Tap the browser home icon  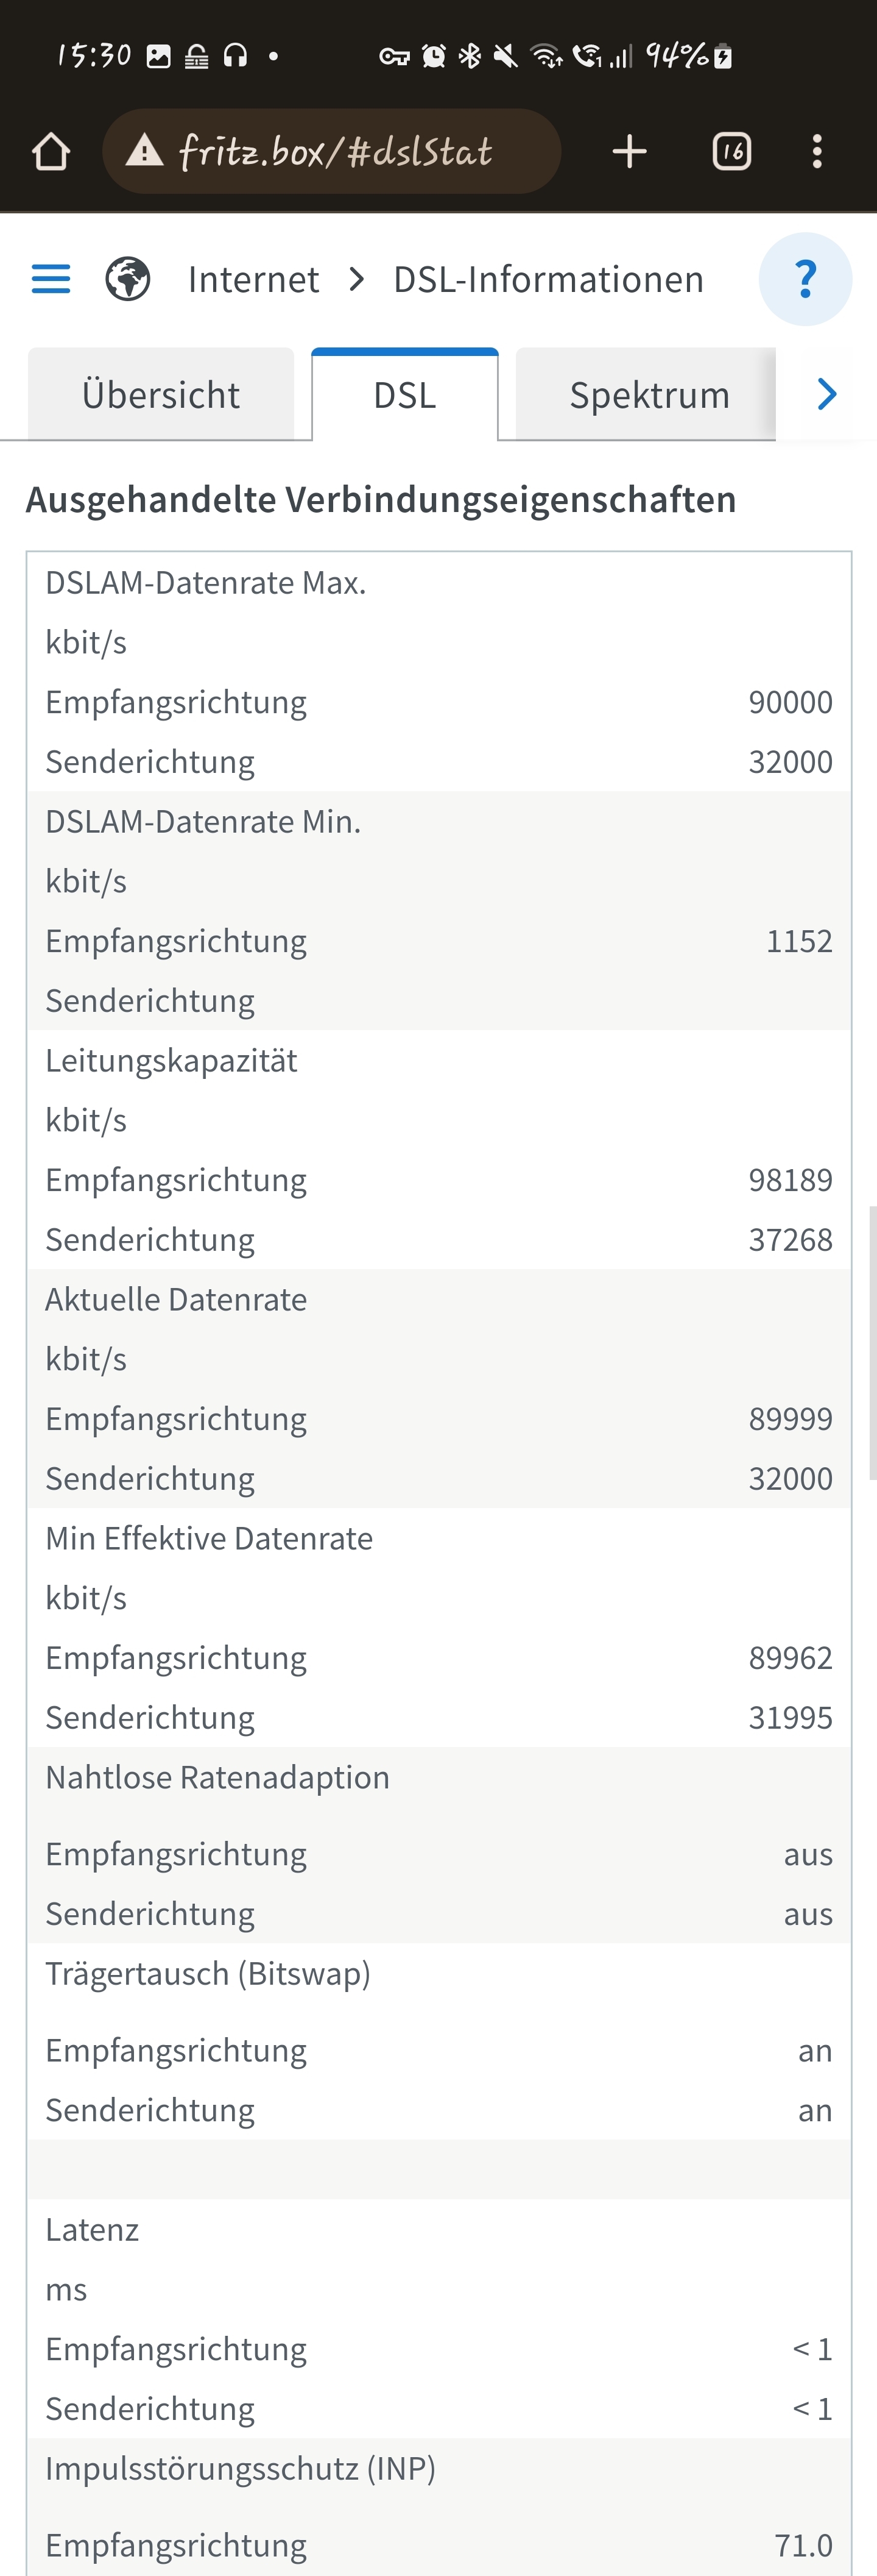51,152
